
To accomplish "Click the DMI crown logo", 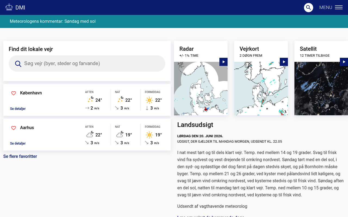I will click(x=9, y=7).
